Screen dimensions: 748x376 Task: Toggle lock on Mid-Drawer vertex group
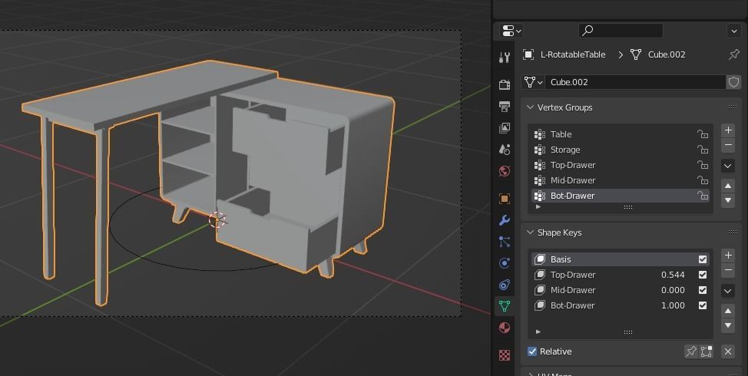pyautogui.click(x=703, y=180)
